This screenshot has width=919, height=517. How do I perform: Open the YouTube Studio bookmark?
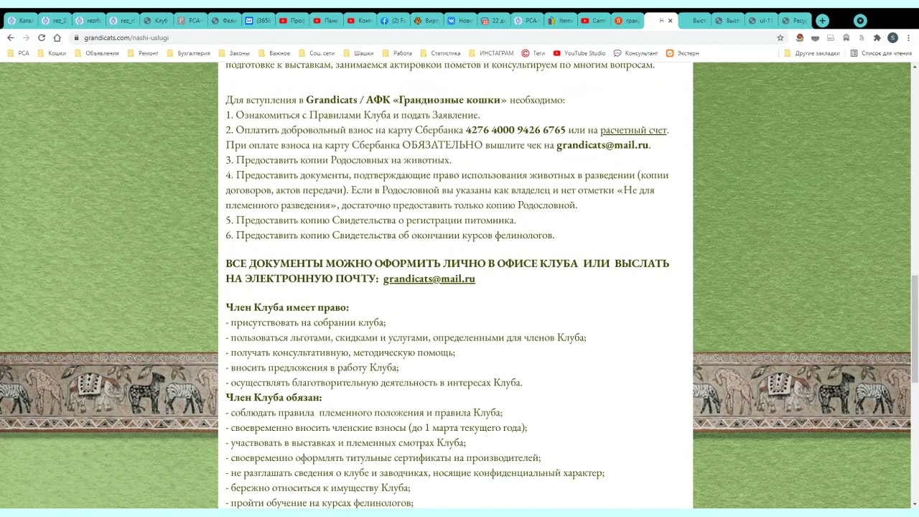coord(579,53)
